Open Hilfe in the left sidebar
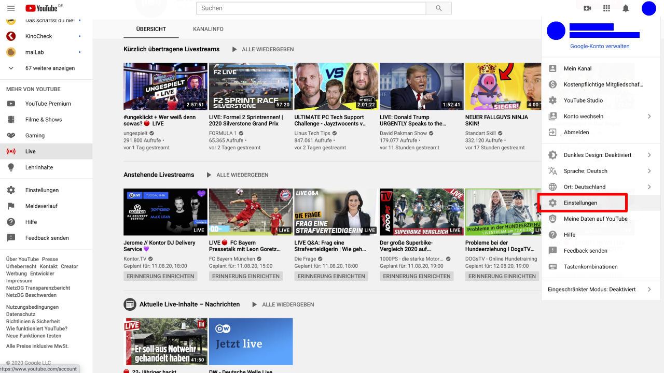 pyautogui.click(x=46, y=222)
